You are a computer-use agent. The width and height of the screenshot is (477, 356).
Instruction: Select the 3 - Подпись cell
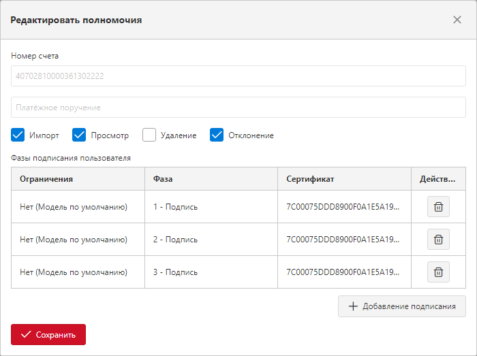pyautogui.click(x=211, y=272)
